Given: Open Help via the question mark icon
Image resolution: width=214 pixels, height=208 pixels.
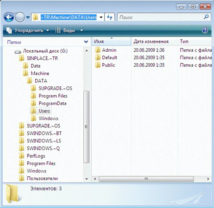Looking at the screenshot, I should (205, 31).
